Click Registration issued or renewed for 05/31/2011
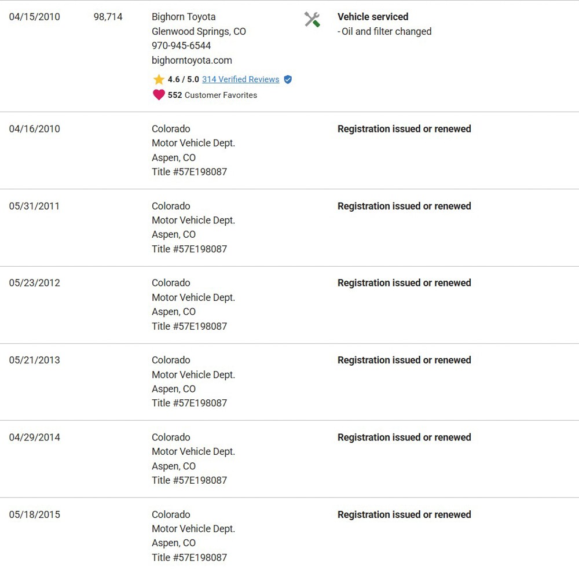The width and height of the screenshot is (579, 574). click(404, 206)
